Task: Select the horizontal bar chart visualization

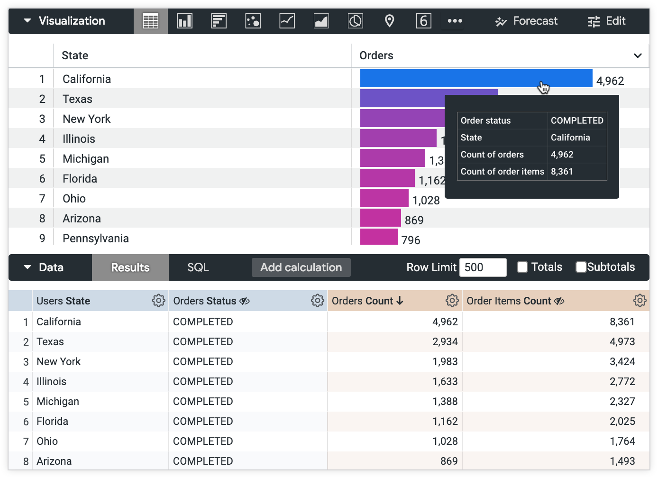Action: (219, 20)
